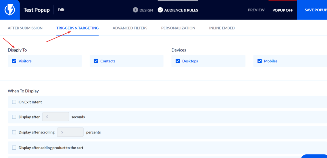The width and height of the screenshot is (327, 158).
Task: Click the Test Popup title
Action: coord(36,10)
